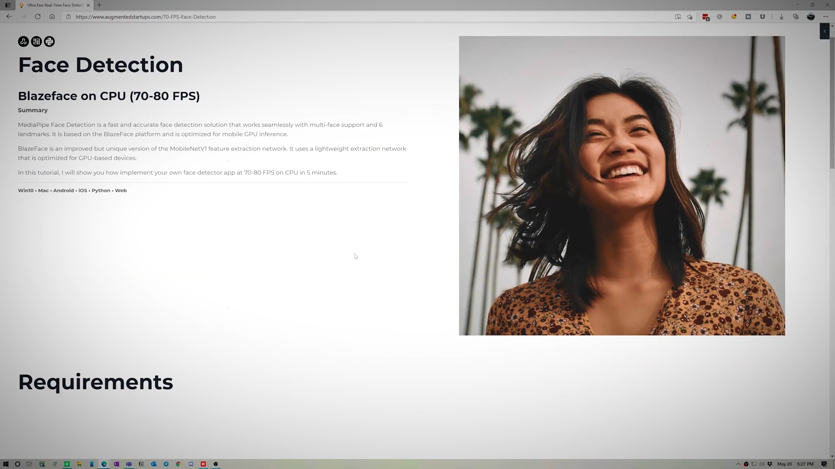Expand the collapsed sidebar arrow at top right
The width and height of the screenshot is (835, 469).
(824, 31)
